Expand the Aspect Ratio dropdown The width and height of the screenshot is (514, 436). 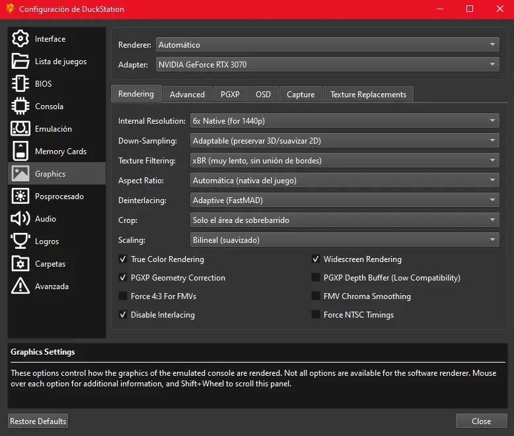pyautogui.click(x=344, y=180)
